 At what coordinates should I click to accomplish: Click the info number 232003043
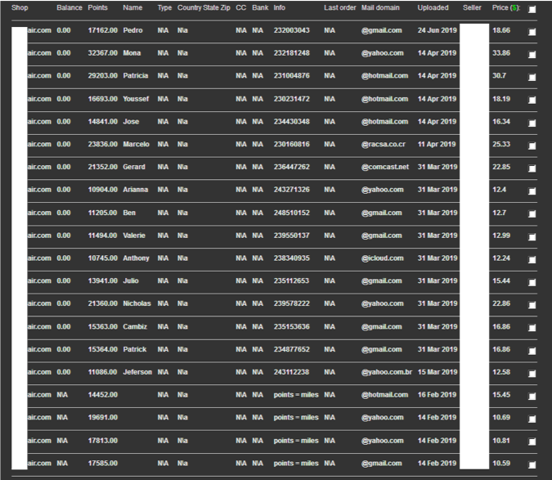click(292, 30)
